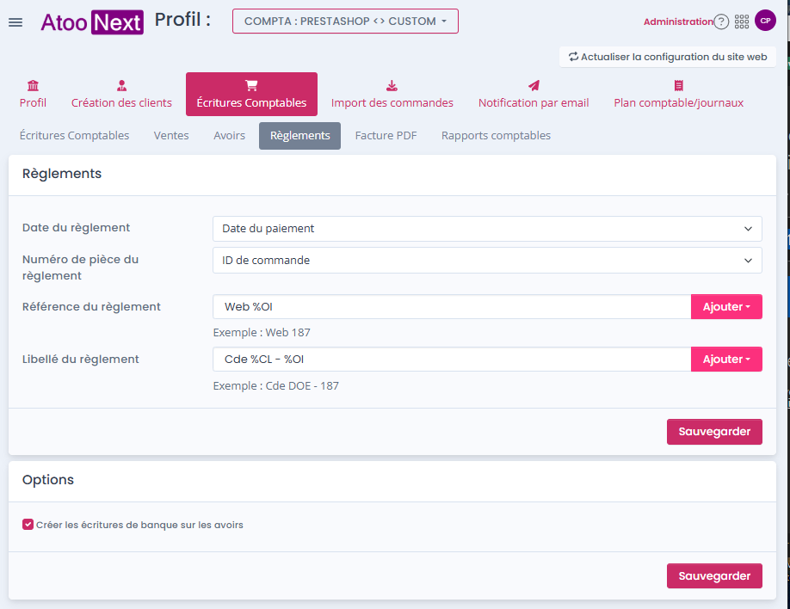Click the download icon above Import des commandes
Screen dimensions: 790x609
392,85
